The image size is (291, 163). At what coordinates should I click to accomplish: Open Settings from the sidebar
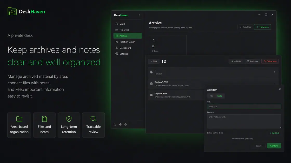click(x=128, y=54)
